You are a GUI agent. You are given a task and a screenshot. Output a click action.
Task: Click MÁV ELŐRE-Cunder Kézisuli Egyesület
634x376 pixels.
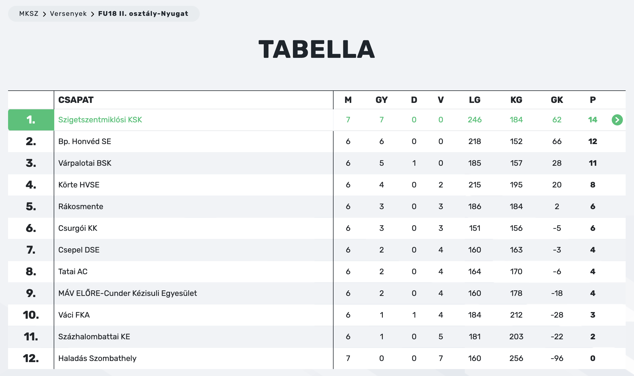[x=127, y=293]
